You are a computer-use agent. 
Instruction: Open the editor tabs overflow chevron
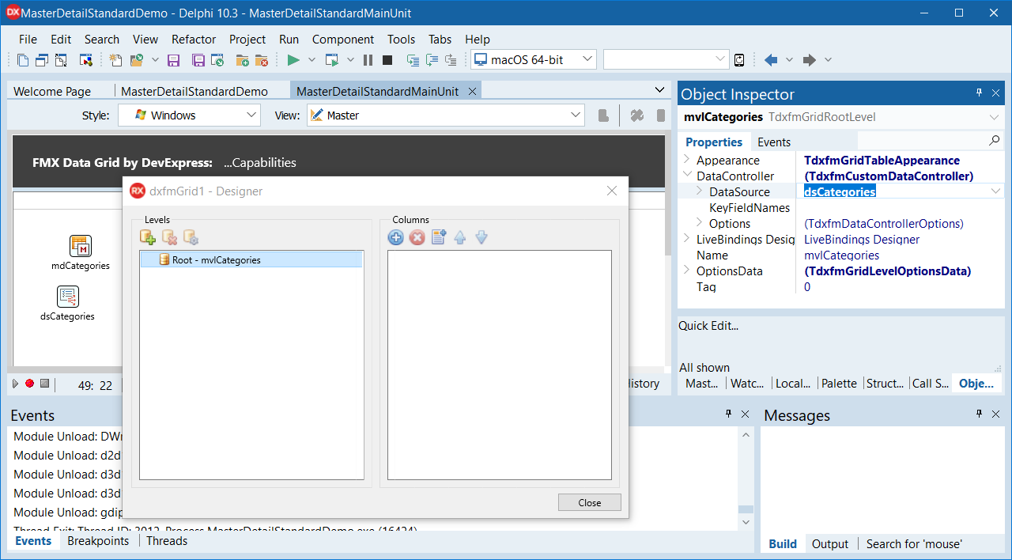point(659,90)
